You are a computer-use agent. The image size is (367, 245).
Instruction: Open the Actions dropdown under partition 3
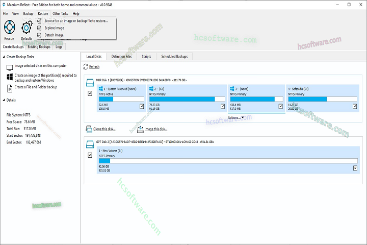click(235, 117)
